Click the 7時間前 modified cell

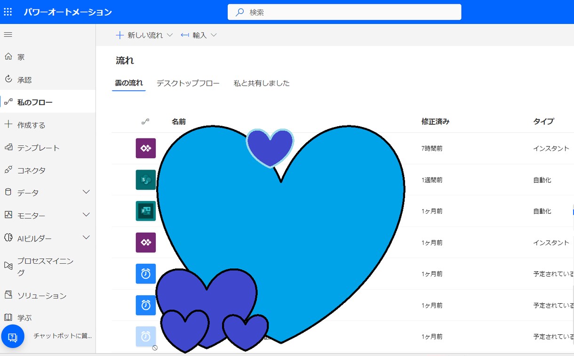click(432, 148)
